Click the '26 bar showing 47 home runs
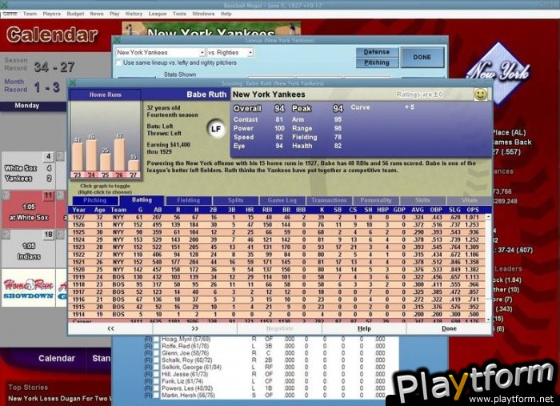Viewport: 560px width, 406px height. [x=119, y=155]
